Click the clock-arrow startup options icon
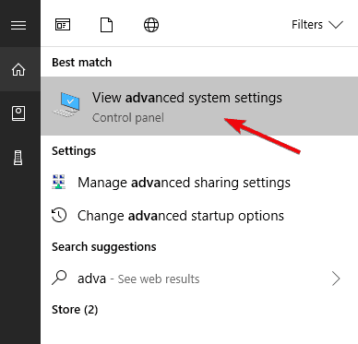This screenshot has width=358, height=344. click(x=59, y=215)
